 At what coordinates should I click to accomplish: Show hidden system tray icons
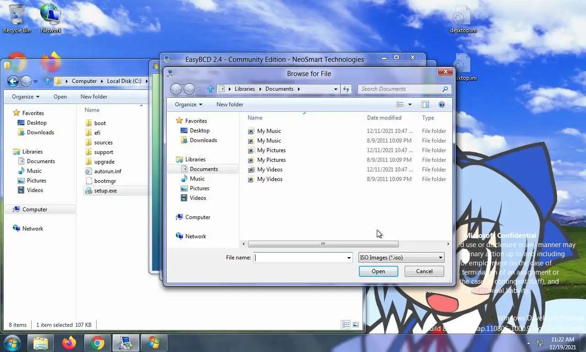[528, 343]
